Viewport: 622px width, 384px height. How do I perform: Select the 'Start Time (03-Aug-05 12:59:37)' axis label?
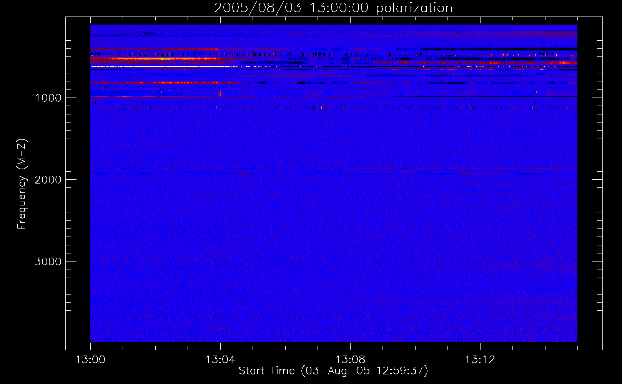333,371
